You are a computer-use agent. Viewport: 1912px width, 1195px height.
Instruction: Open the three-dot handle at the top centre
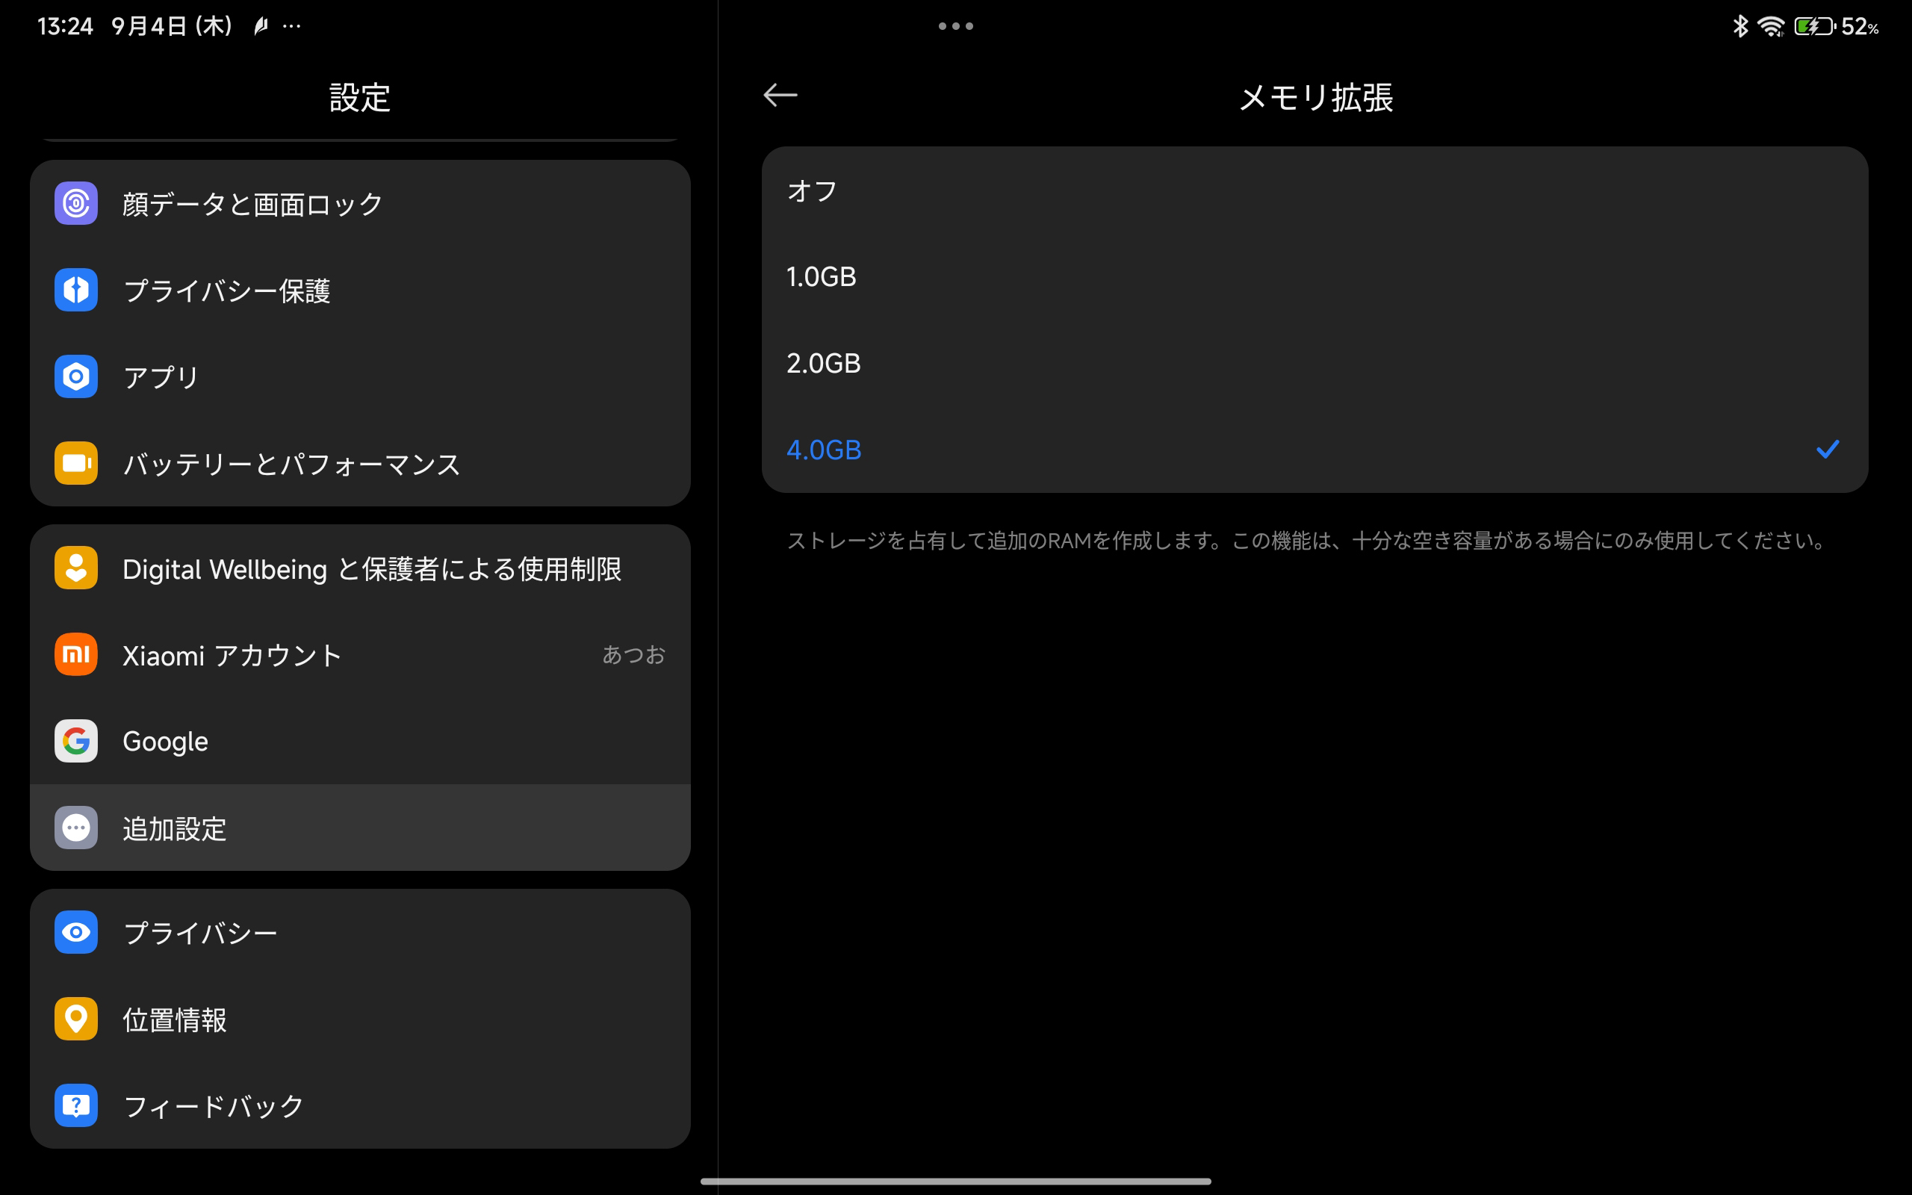click(x=955, y=26)
